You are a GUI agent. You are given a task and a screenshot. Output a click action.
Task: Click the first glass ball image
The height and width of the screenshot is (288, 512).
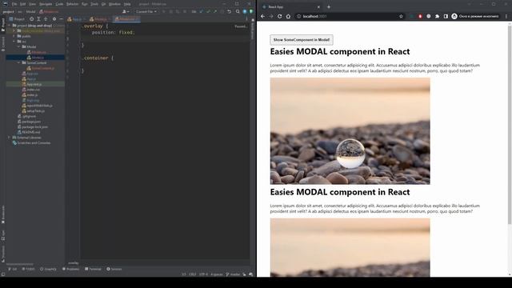(x=350, y=131)
